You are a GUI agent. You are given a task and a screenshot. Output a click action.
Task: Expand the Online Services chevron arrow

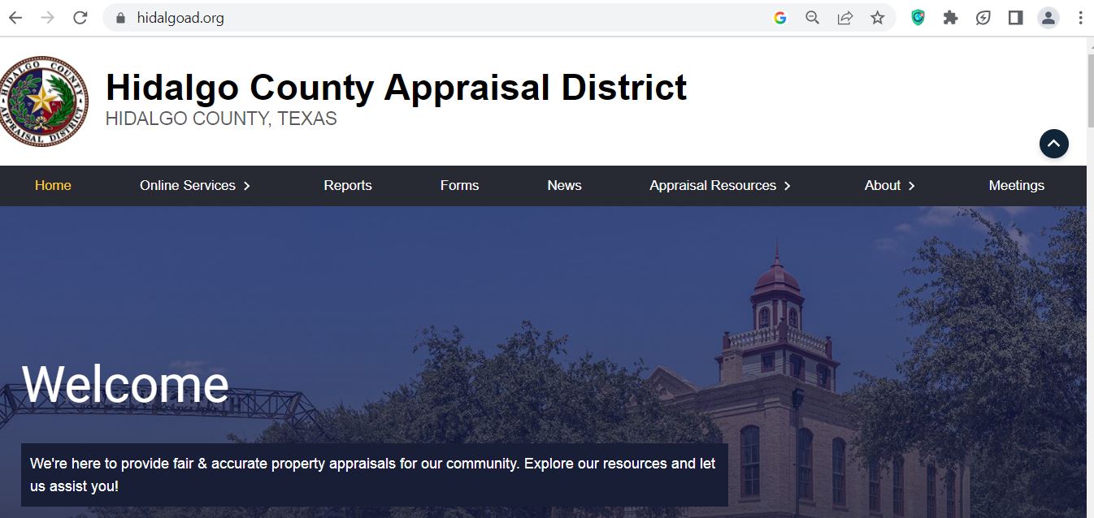click(x=246, y=186)
